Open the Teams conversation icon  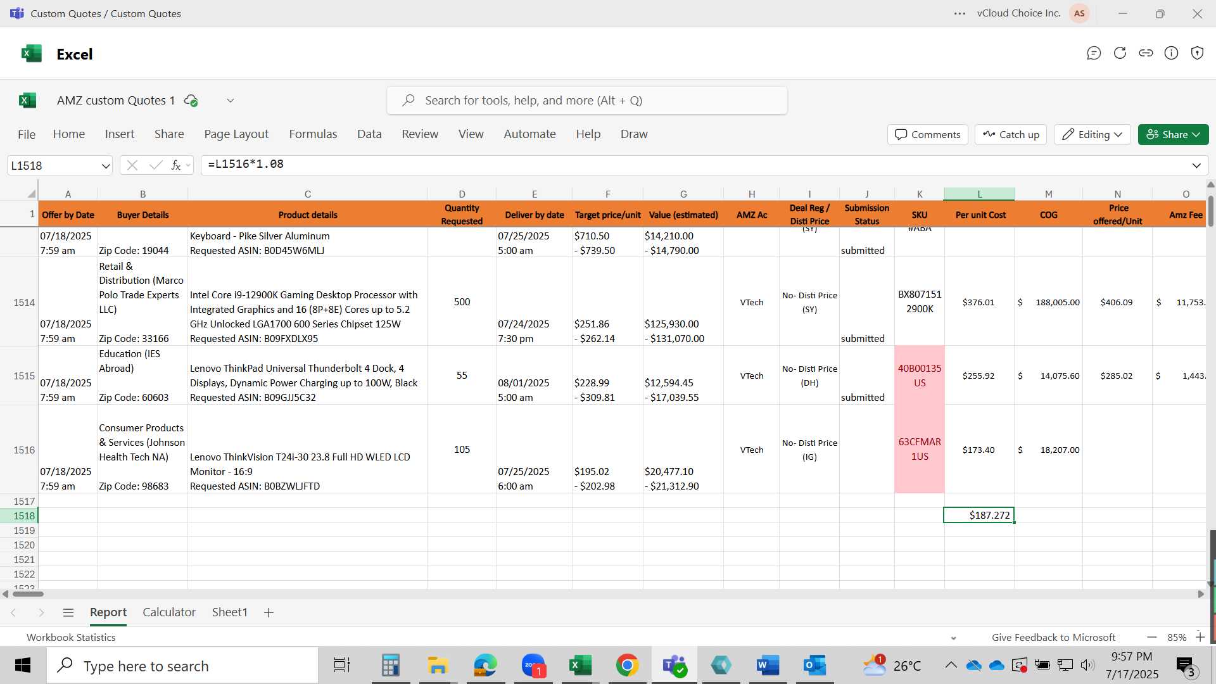tap(1094, 53)
